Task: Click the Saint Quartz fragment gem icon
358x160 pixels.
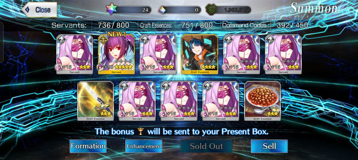Action: pyautogui.click(x=162, y=10)
